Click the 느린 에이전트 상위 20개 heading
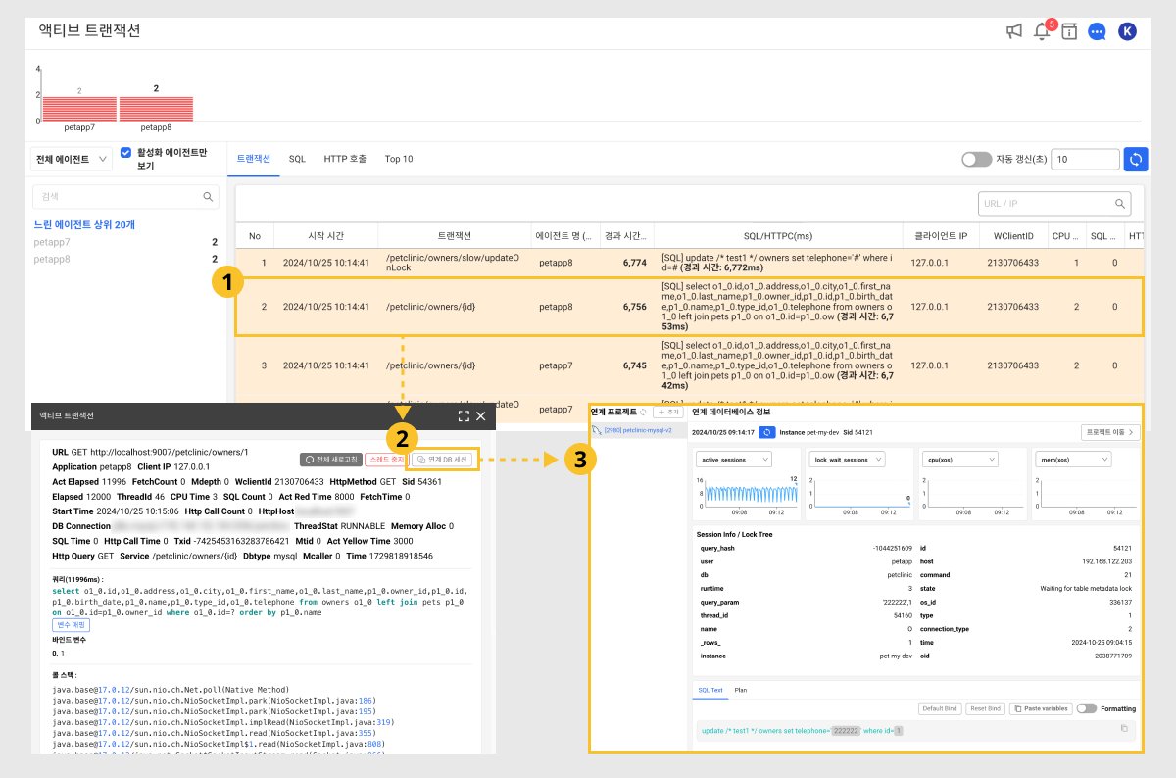The width and height of the screenshot is (1176, 778). pyautogui.click(x=84, y=225)
